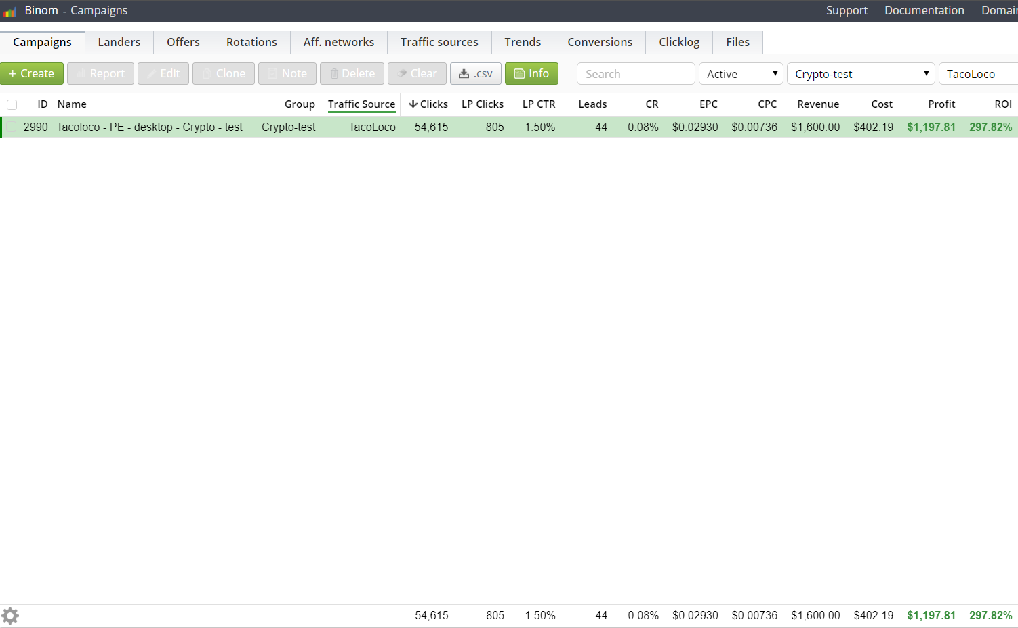
Task: Click the Binom logo icon
Action: pos(9,12)
